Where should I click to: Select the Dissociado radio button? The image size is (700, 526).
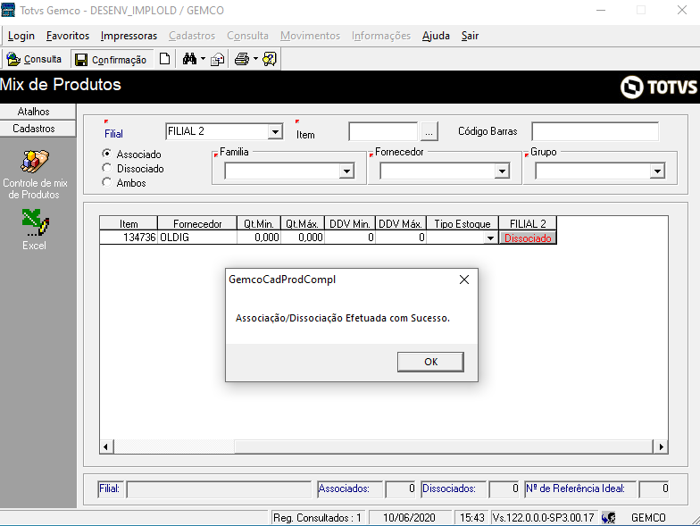[x=107, y=168]
